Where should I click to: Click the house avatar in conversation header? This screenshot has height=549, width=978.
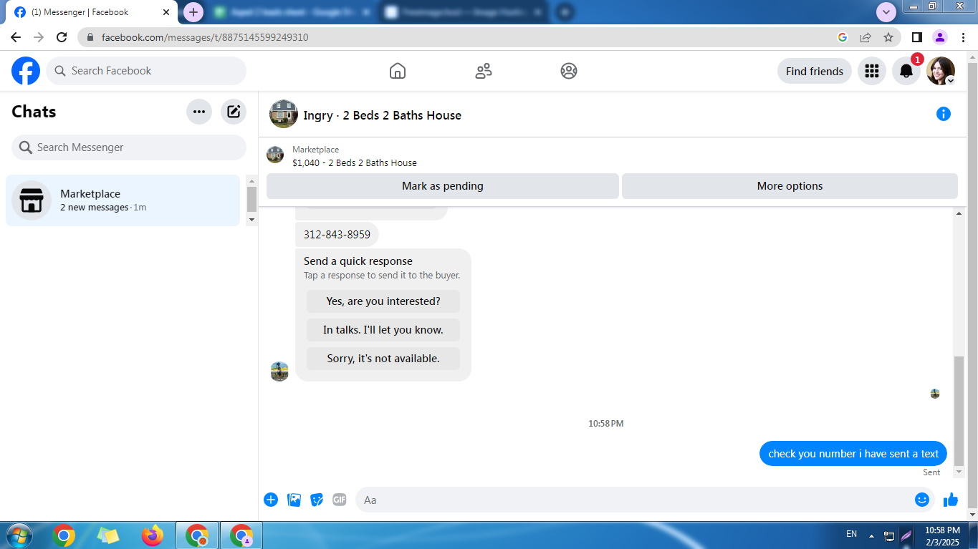(x=284, y=114)
